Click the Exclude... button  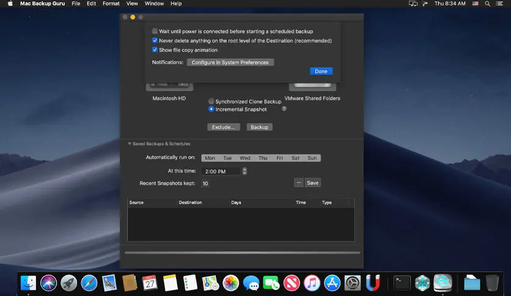click(224, 127)
